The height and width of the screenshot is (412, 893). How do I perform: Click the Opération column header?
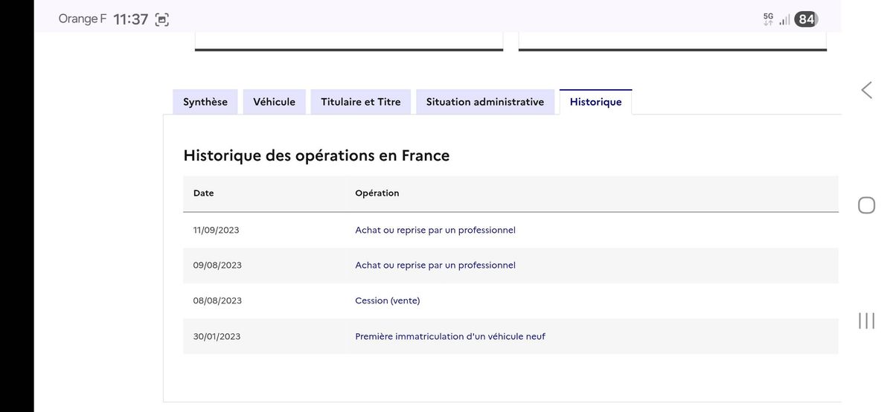pyautogui.click(x=377, y=193)
